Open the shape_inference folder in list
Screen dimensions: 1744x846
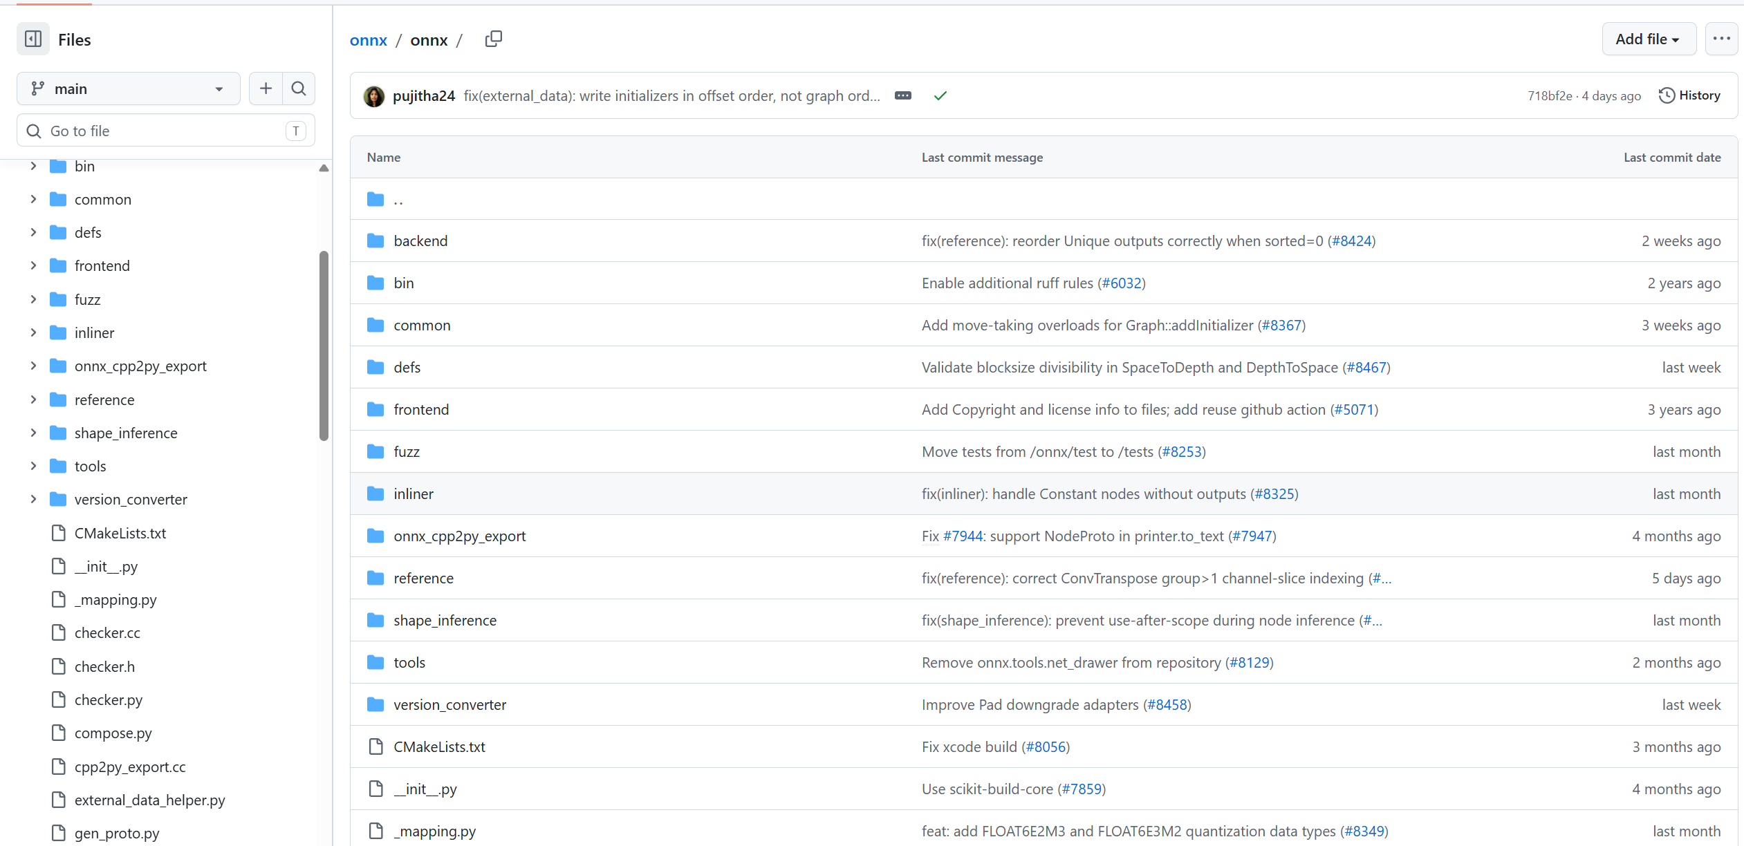[x=445, y=620]
